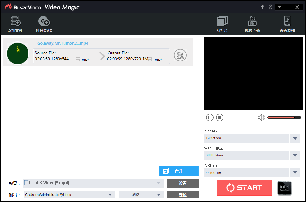Mute the preview audio speaker icon

(x=261, y=117)
